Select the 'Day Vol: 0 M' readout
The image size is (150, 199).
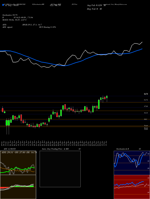coord(94,9)
